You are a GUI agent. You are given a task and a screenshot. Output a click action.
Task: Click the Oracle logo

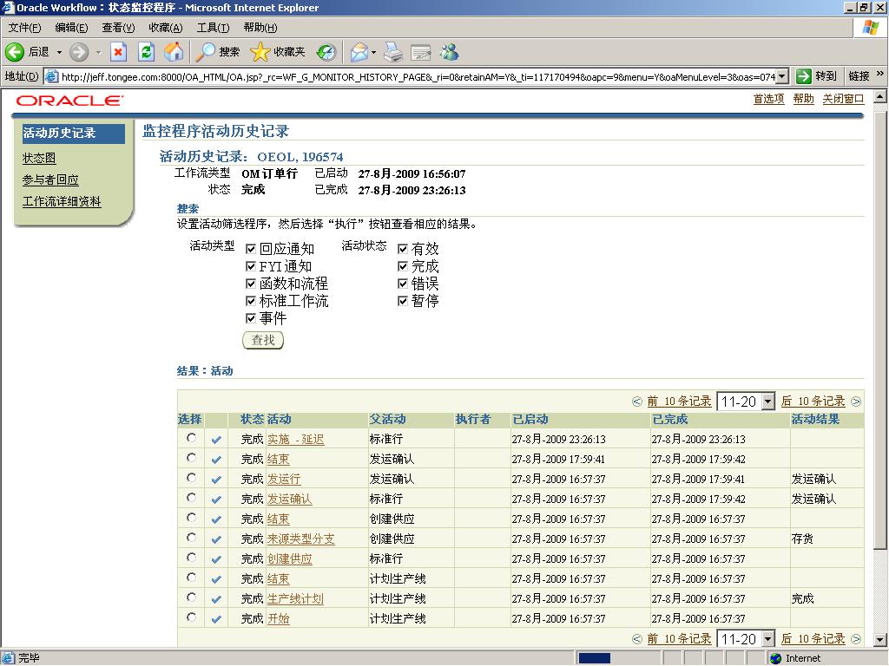pos(69,101)
